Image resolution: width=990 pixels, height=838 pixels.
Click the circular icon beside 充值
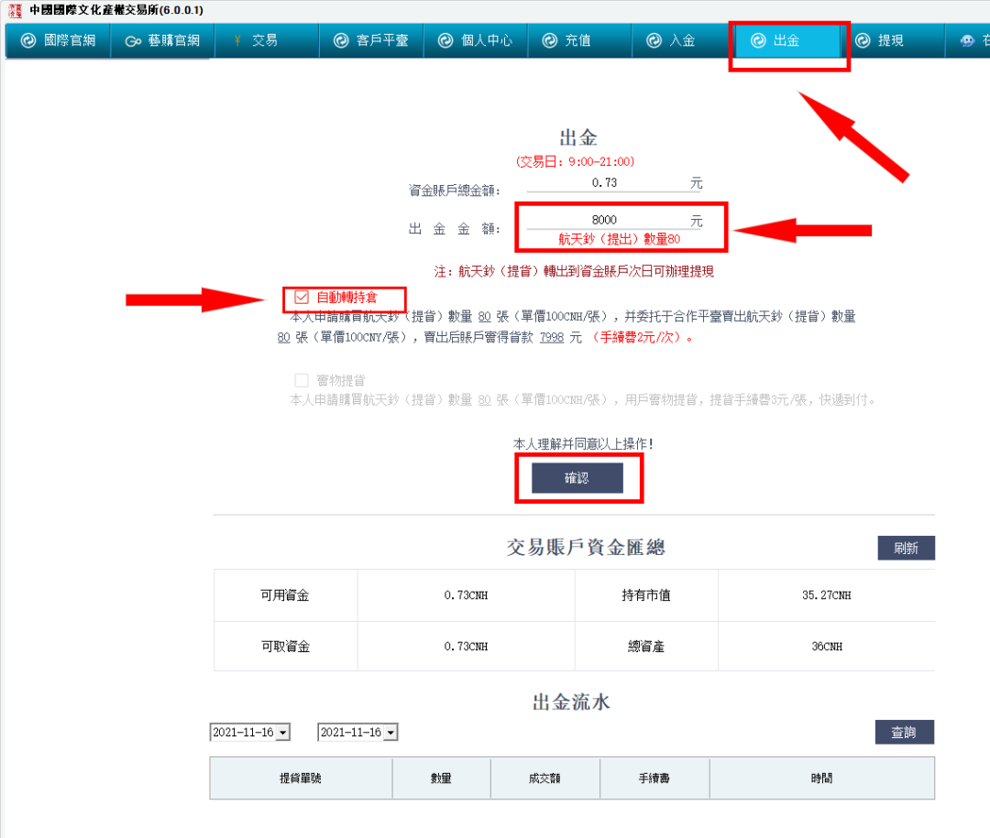click(550, 40)
